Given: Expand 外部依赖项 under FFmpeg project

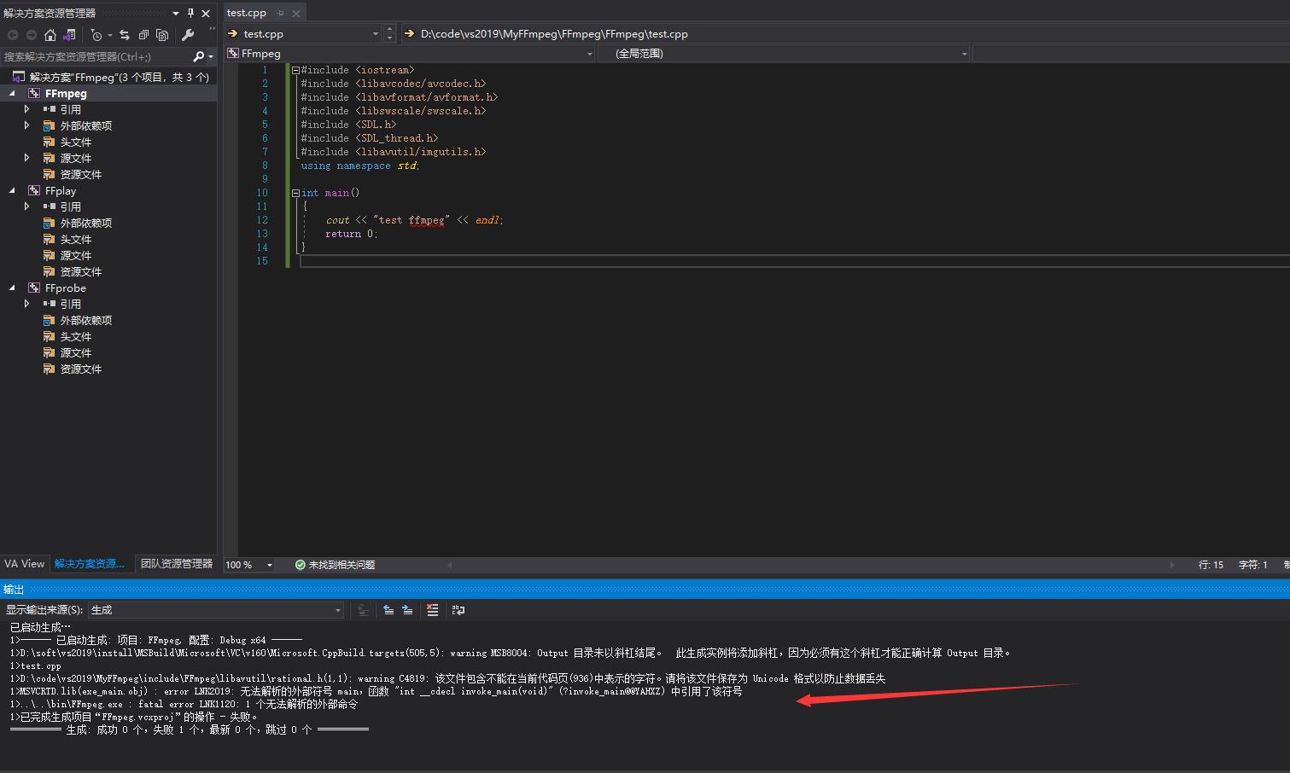Looking at the screenshot, I should pos(26,125).
